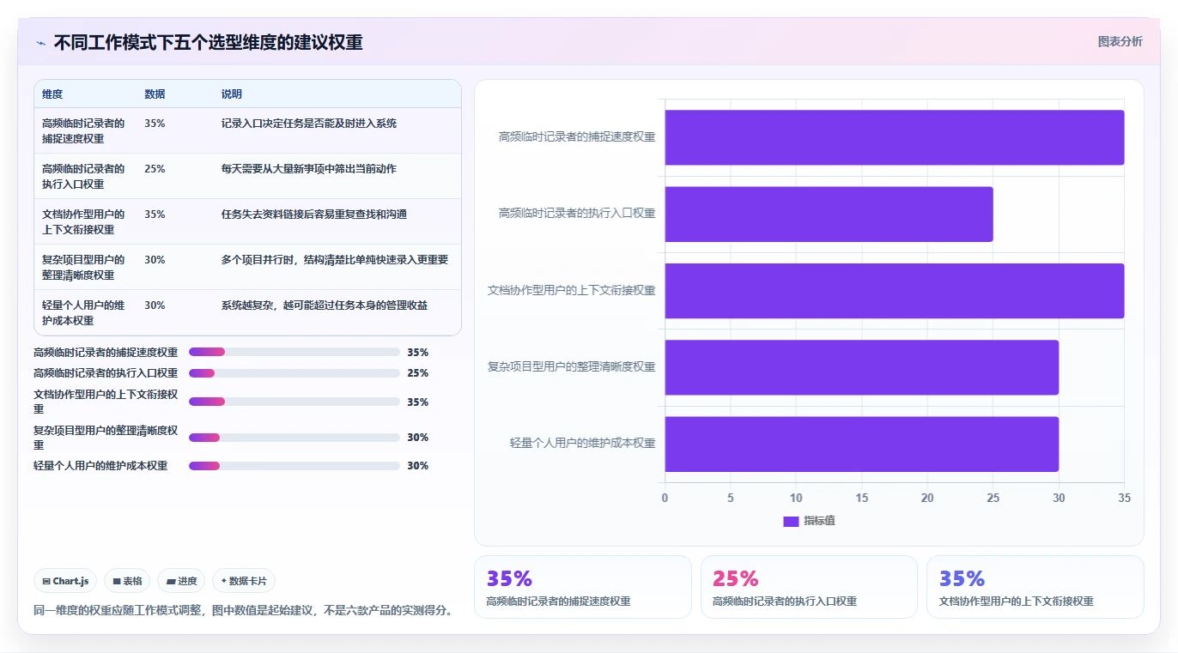This screenshot has width=1178, height=653.
Task: Click the title icon beside 不同工作模式下五个选型维度的建议权重
Action: (x=40, y=43)
